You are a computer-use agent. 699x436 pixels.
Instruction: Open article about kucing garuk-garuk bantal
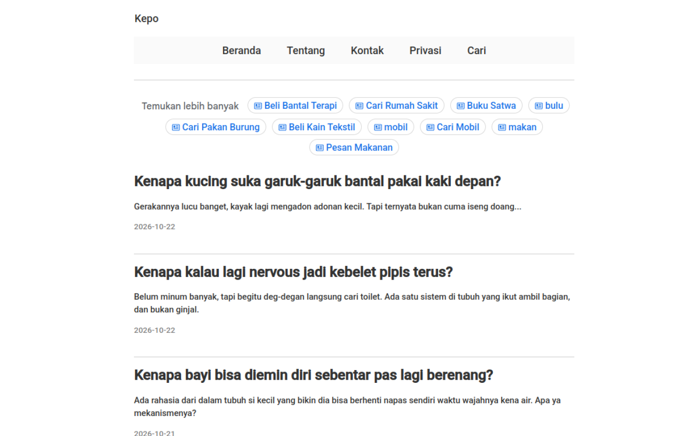pyautogui.click(x=317, y=181)
